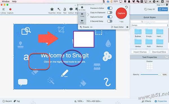The width and height of the screenshot is (169, 104).
Task: Click the Snagit S menu bar icon
Action: pyautogui.click(x=104, y=1)
